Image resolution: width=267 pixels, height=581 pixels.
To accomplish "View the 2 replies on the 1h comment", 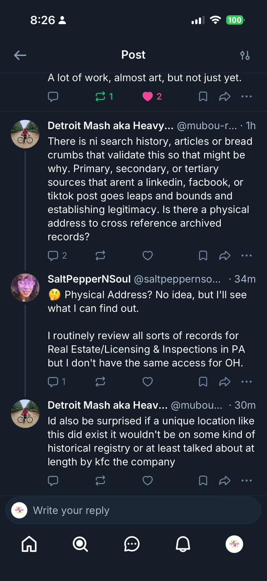I will pos(57,256).
